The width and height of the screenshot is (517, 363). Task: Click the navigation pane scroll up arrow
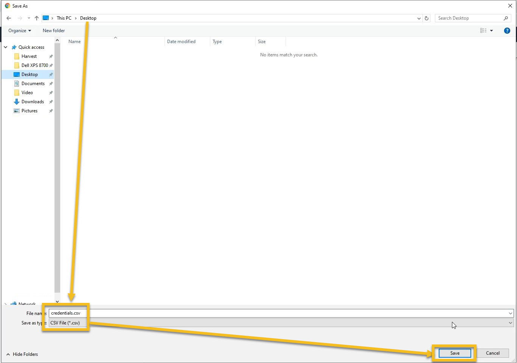click(x=57, y=40)
